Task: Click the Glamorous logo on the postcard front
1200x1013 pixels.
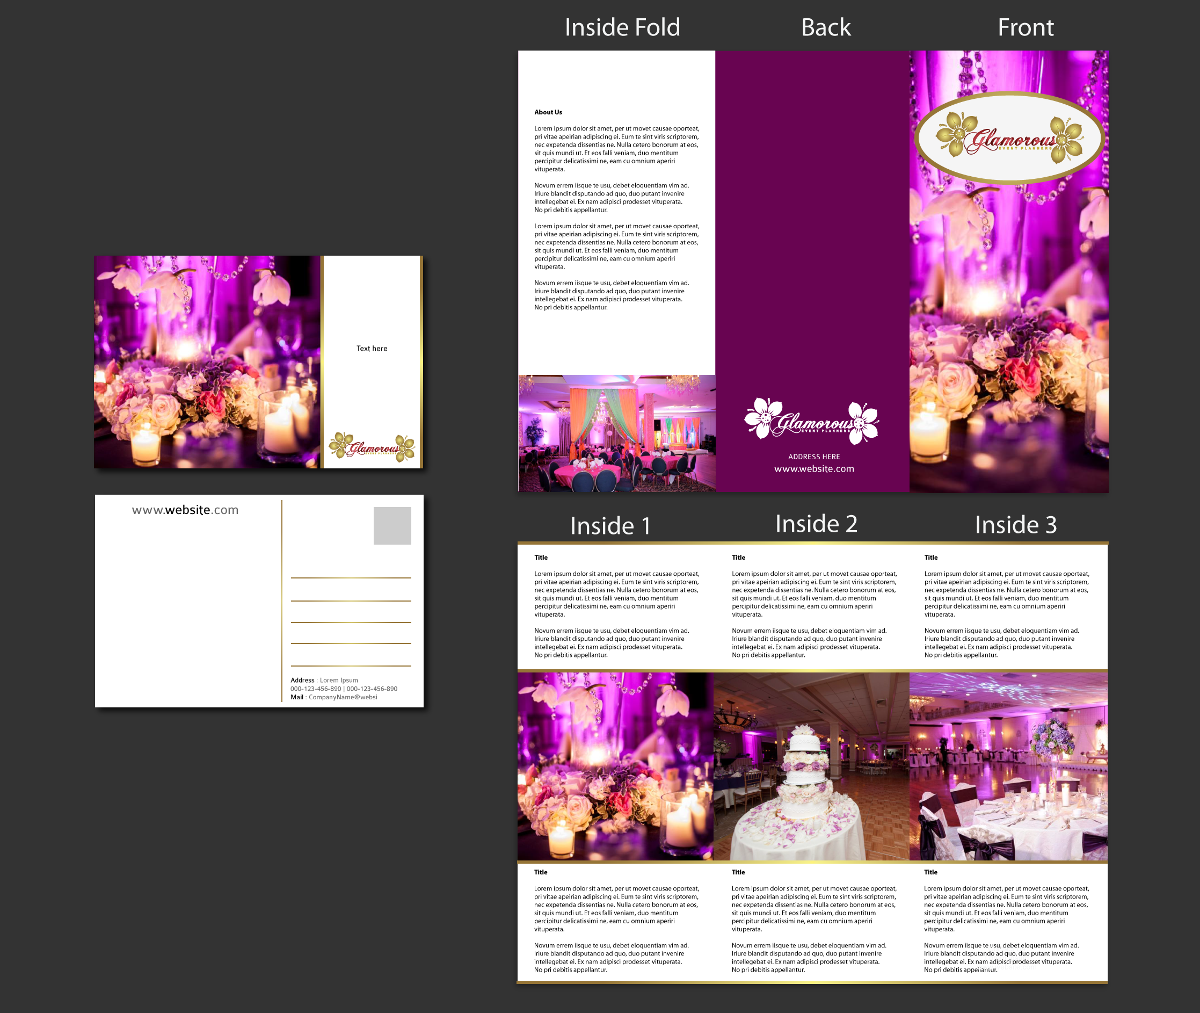Action: (x=372, y=447)
